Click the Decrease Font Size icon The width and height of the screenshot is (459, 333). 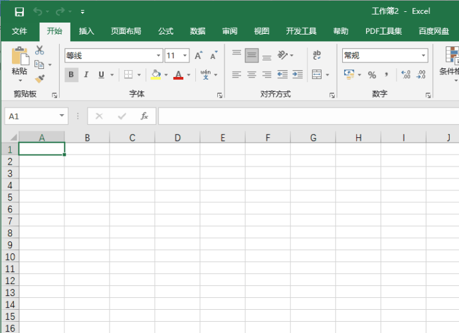point(214,56)
